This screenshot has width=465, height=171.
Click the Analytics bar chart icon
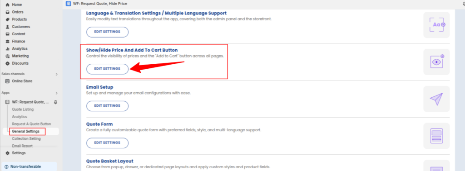7,49
